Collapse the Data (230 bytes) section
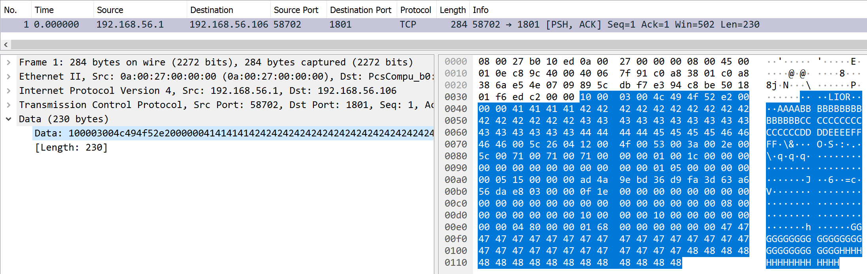This screenshot has width=867, height=274. tap(9, 119)
